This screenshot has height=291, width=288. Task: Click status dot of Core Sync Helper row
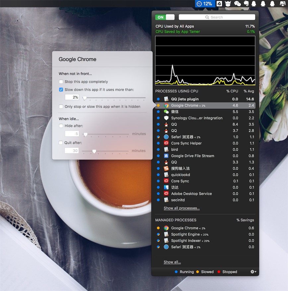pyautogui.click(x=158, y=143)
